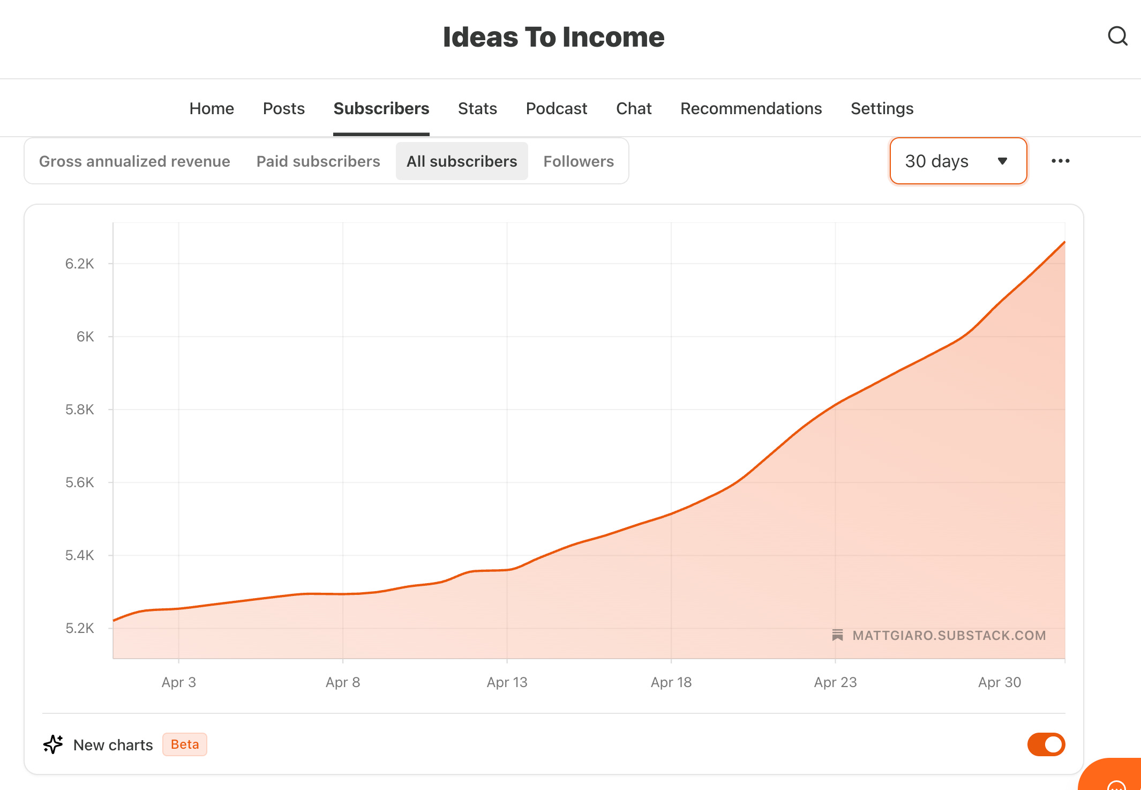1141x790 pixels.
Task: Click the Beta badge label
Action: (184, 744)
